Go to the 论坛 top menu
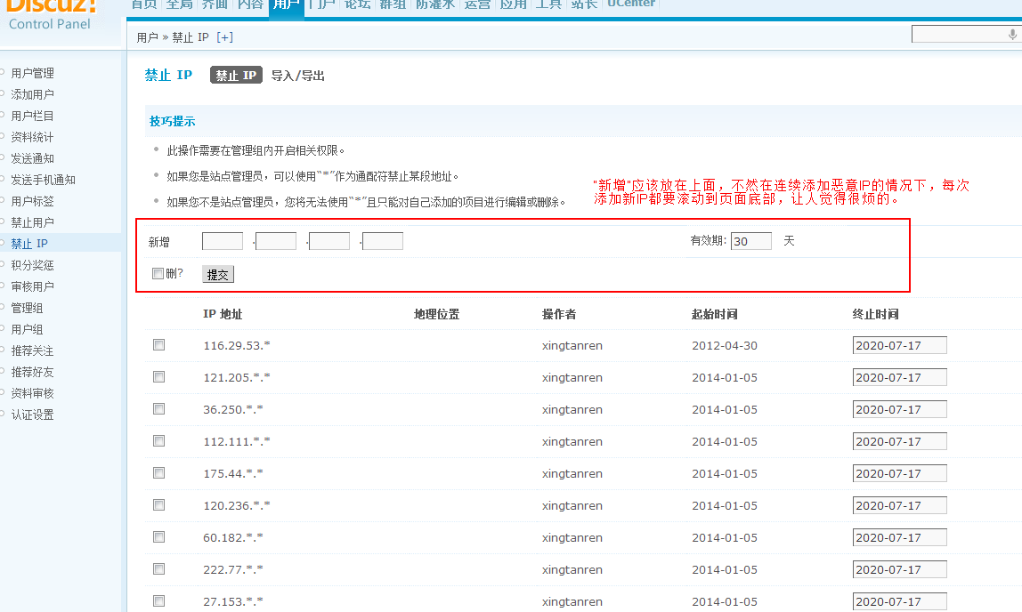 (x=357, y=5)
